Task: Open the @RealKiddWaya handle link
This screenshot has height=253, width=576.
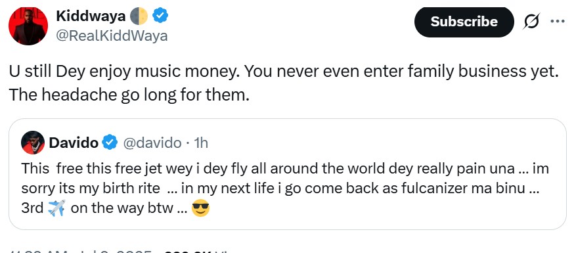Action: point(112,36)
